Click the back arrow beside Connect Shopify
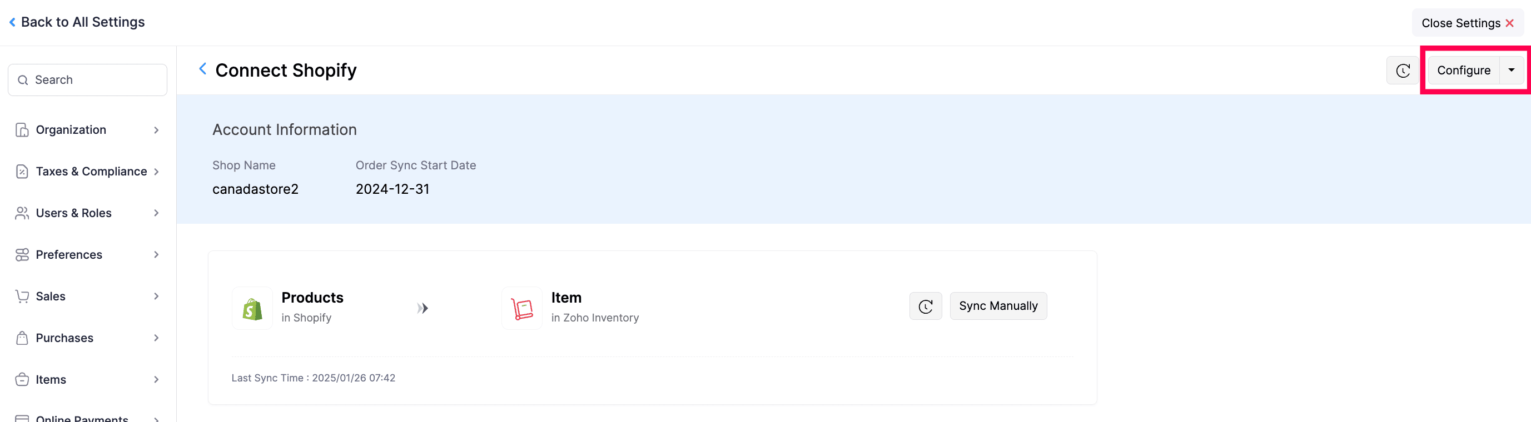Image resolution: width=1531 pixels, height=422 pixels. pyautogui.click(x=203, y=69)
